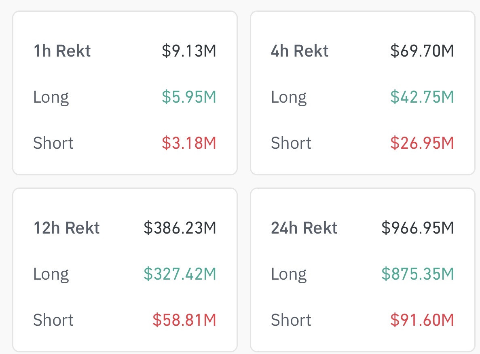Click the 1h Rekt heading
This screenshot has width=480, height=354.
click(62, 51)
